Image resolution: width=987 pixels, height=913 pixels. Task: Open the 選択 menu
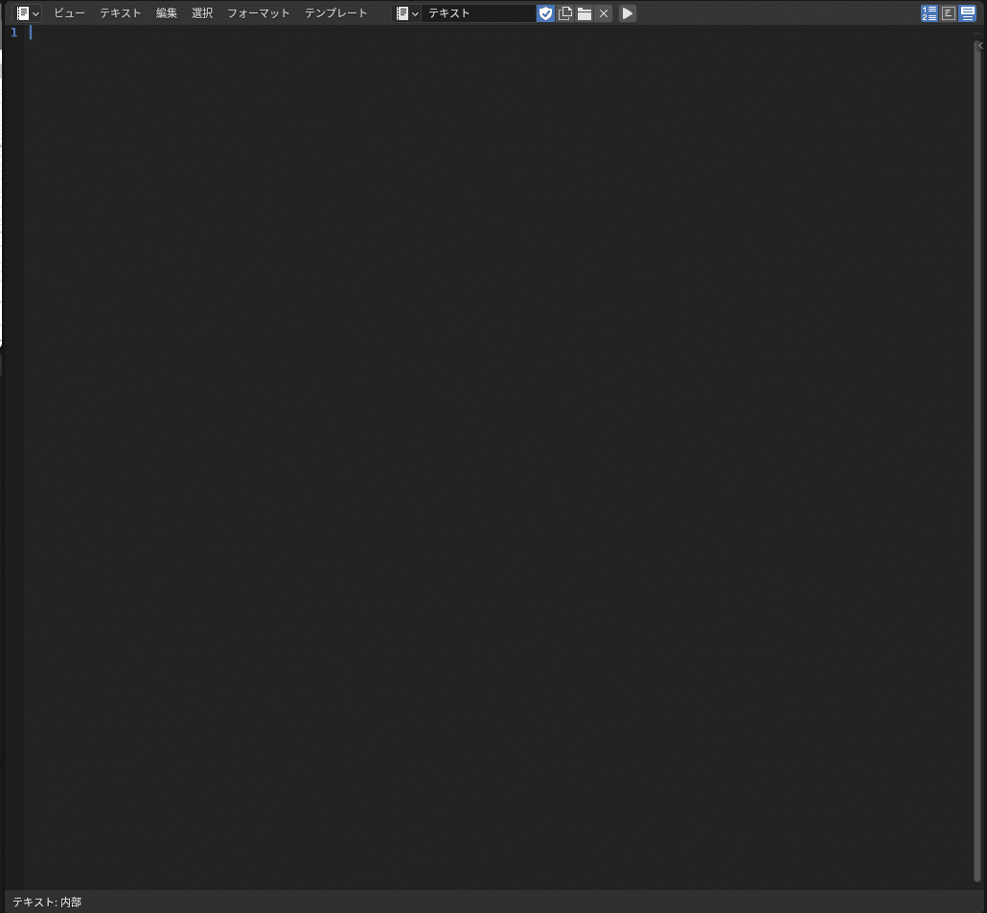pos(202,13)
